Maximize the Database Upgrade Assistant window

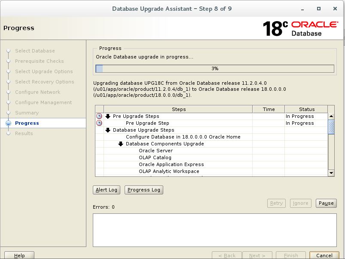(x=319, y=9)
